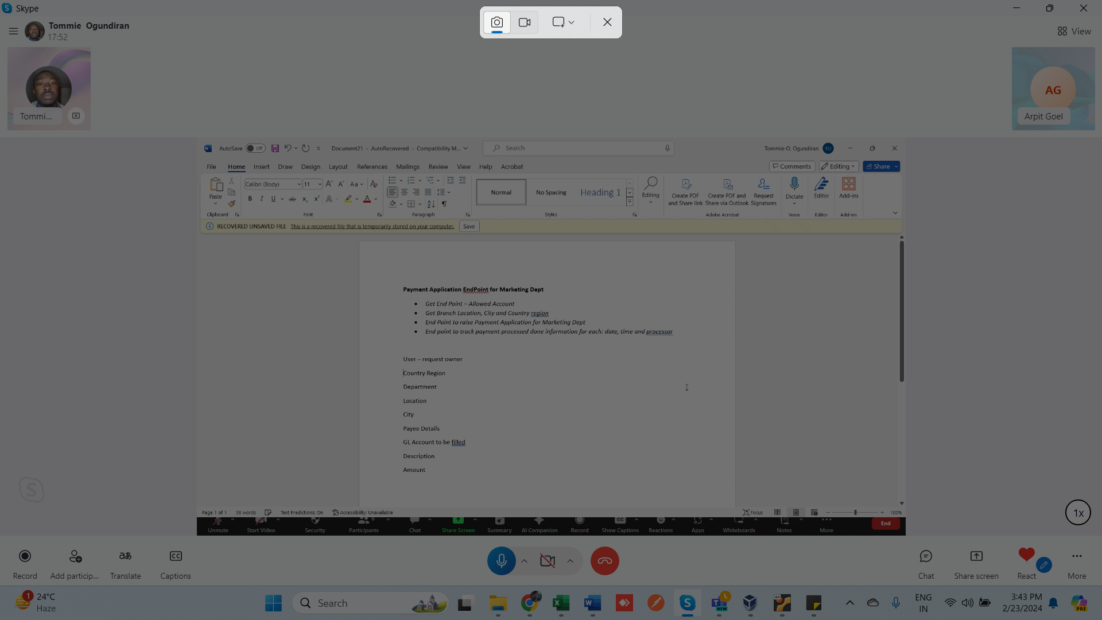Open the call Chat panel
The width and height of the screenshot is (1102, 620).
click(926, 556)
